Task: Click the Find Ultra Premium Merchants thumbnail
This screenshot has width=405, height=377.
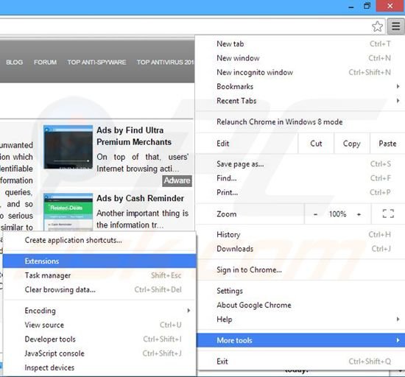Action: [x=68, y=147]
